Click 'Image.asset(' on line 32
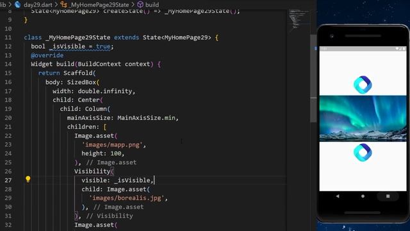The width and height of the screenshot is (410, 231). tap(95, 225)
